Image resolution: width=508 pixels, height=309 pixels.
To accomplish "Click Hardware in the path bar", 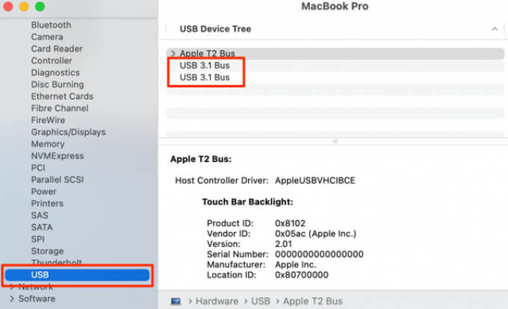I will tap(217, 302).
